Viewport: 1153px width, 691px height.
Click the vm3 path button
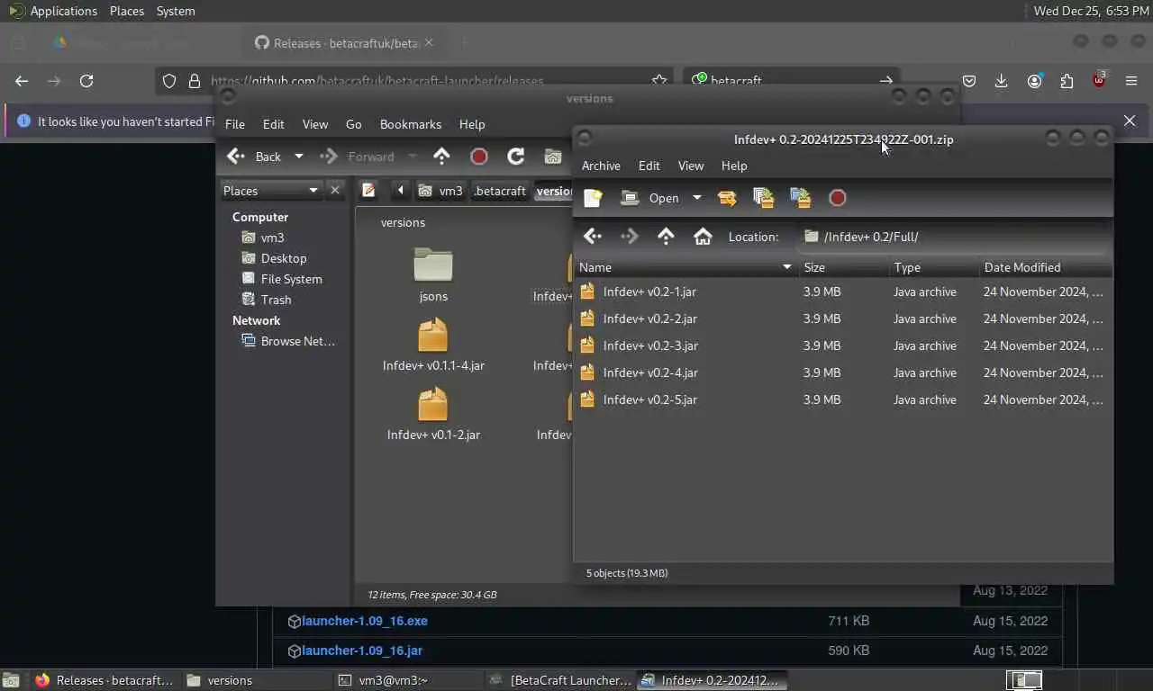(x=442, y=191)
